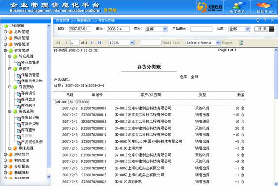Click the 阿里巴巴(中国)网络技术有限公司 cell
278x186 pixels.
coord(148,141)
